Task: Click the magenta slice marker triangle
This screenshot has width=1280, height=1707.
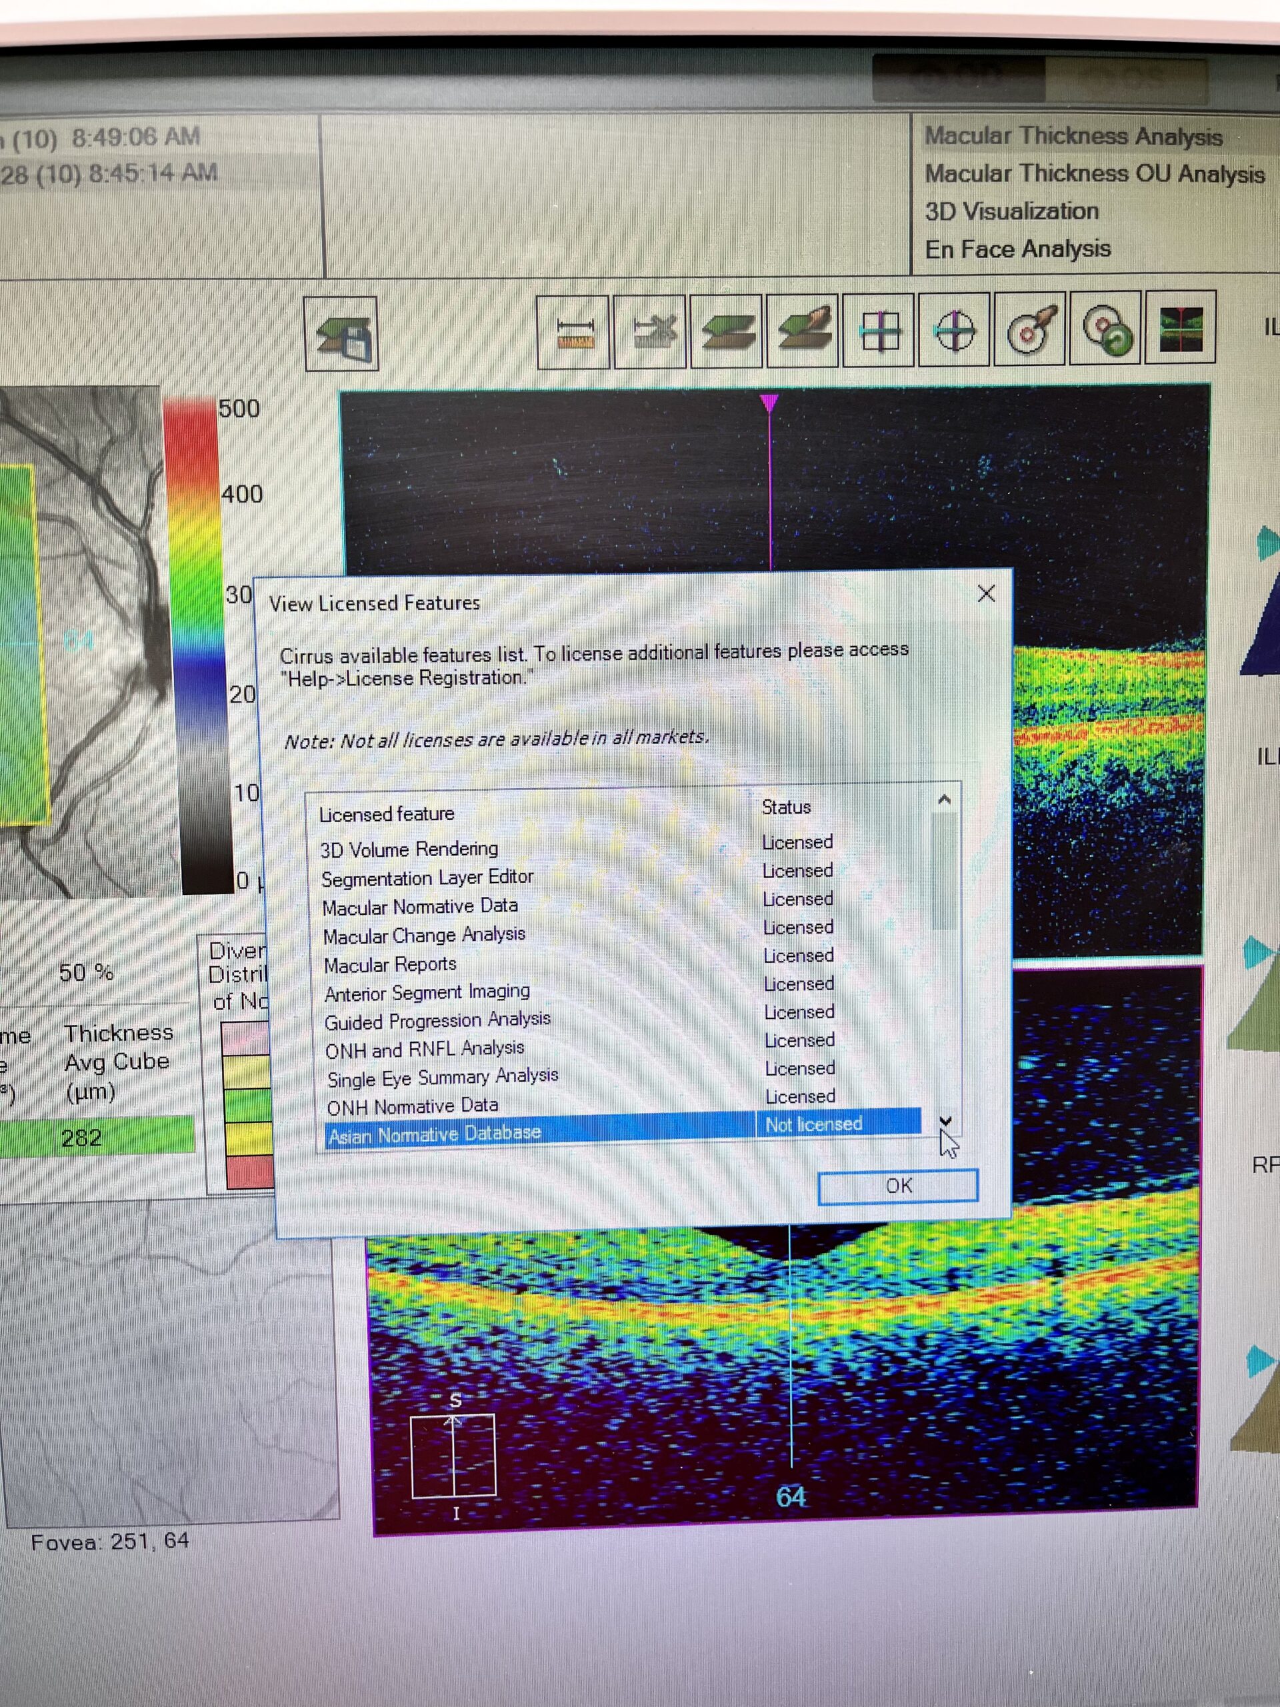Action: coord(769,403)
